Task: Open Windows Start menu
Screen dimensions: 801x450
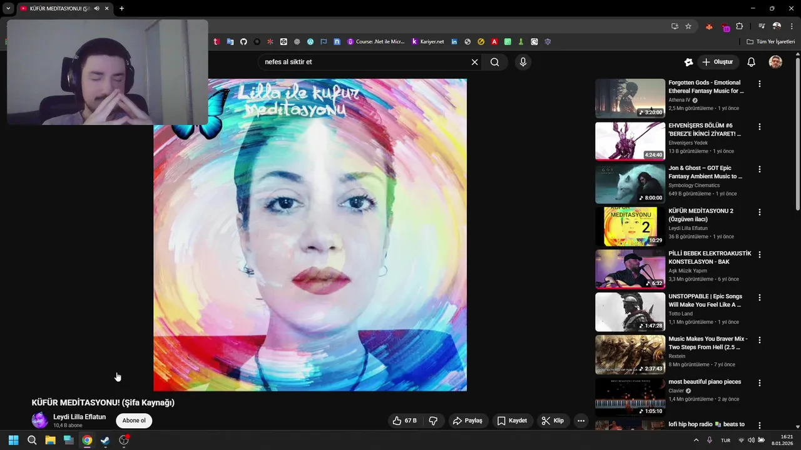Action: [13, 440]
